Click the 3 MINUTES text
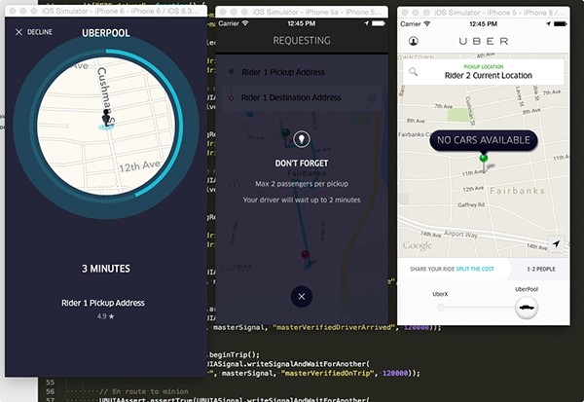The image size is (584, 402). click(x=106, y=269)
